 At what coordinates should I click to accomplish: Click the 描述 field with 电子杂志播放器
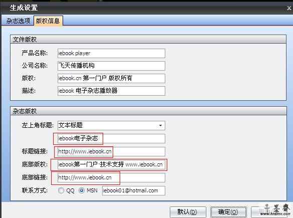pos(111,91)
